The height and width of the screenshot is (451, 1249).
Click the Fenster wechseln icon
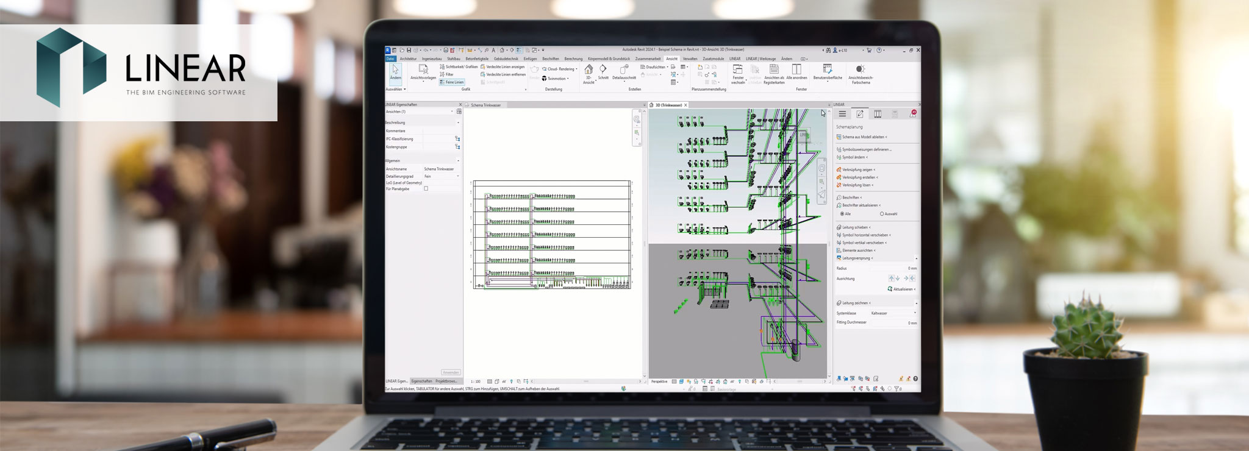point(738,69)
